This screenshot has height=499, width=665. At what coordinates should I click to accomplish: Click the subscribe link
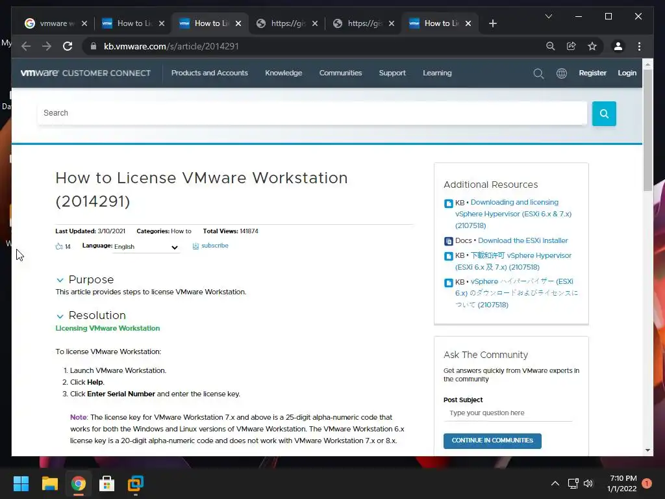(x=214, y=246)
